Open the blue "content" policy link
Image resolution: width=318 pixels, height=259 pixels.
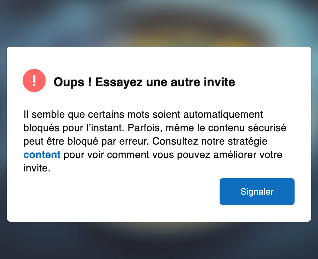[x=42, y=155]
